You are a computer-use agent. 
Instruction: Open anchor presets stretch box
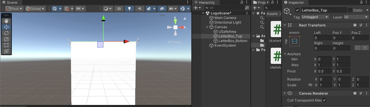295,41
